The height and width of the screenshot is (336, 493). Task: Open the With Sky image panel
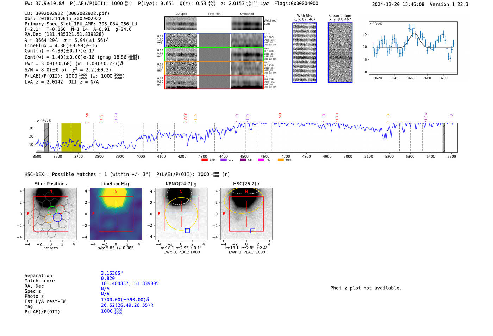305,53
